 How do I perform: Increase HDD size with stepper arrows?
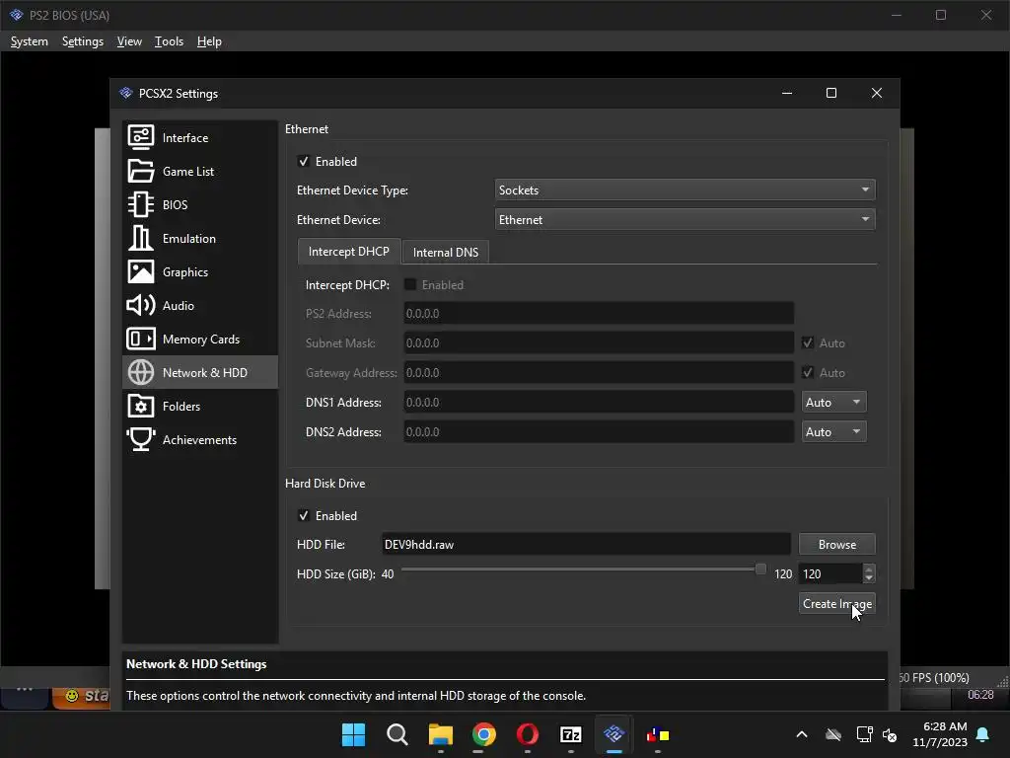(x=868, y=568)
